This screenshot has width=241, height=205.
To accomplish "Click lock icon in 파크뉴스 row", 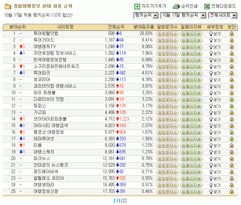I will click(x=232, y=159).
